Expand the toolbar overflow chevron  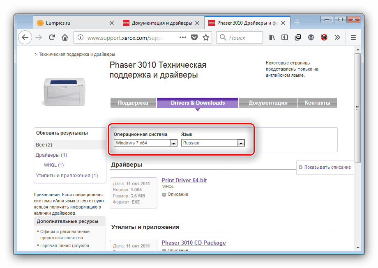[x=337, y=37]
